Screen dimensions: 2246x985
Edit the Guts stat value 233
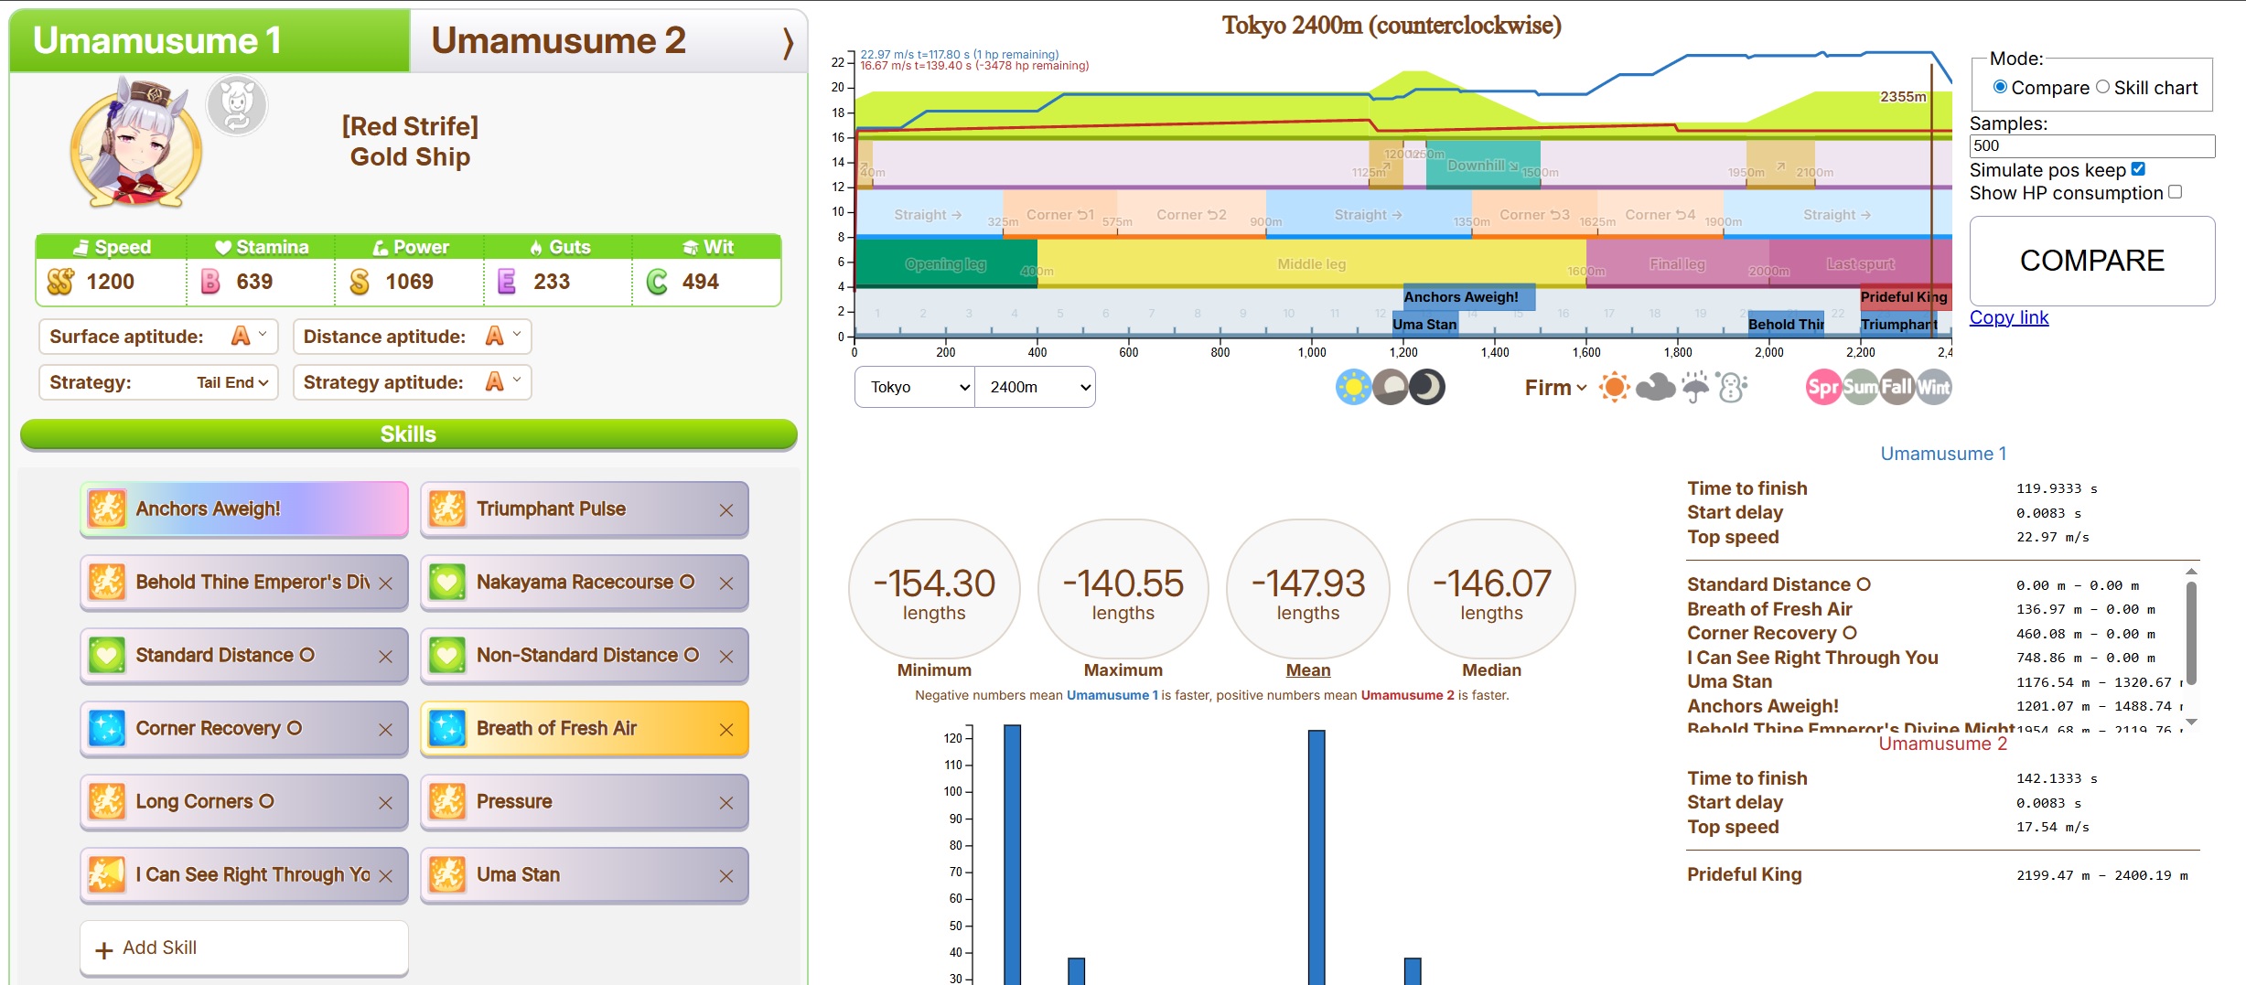[552, 282]
